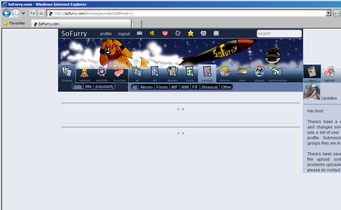341x210 pixels.
Task: Click the yellow round header icon
Action: [152, 33]
